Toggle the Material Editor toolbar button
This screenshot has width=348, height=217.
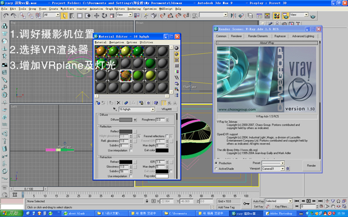coord(277,16)
